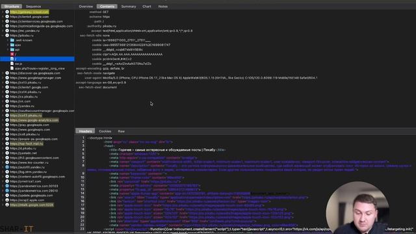The width and height of the screenshot is (416, 234).
Task: Select the yastatic.net host row
Action: tap(23, 153)
